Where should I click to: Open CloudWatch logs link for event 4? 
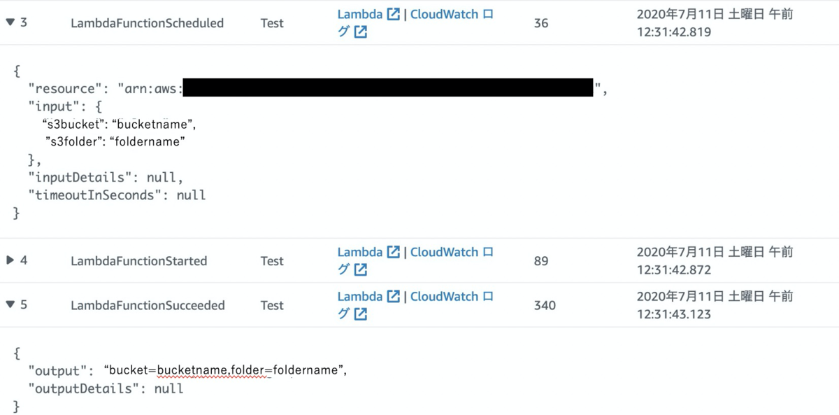(x=452, y=252)
